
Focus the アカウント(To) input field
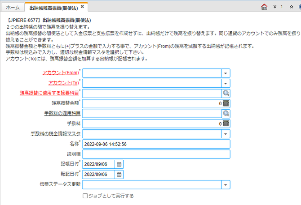point(152,83)
